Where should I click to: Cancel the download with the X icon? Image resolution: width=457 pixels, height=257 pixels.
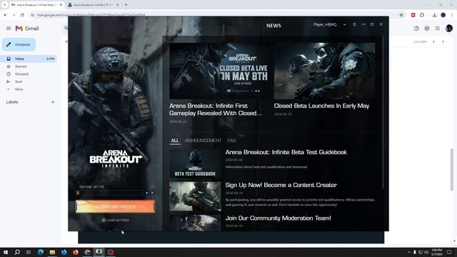tap(152, 193)
